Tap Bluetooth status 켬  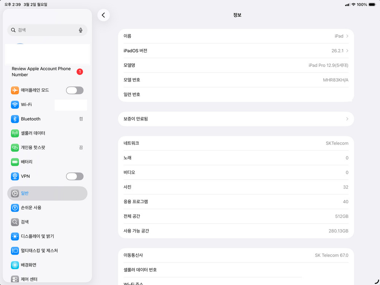coord(81,119)
